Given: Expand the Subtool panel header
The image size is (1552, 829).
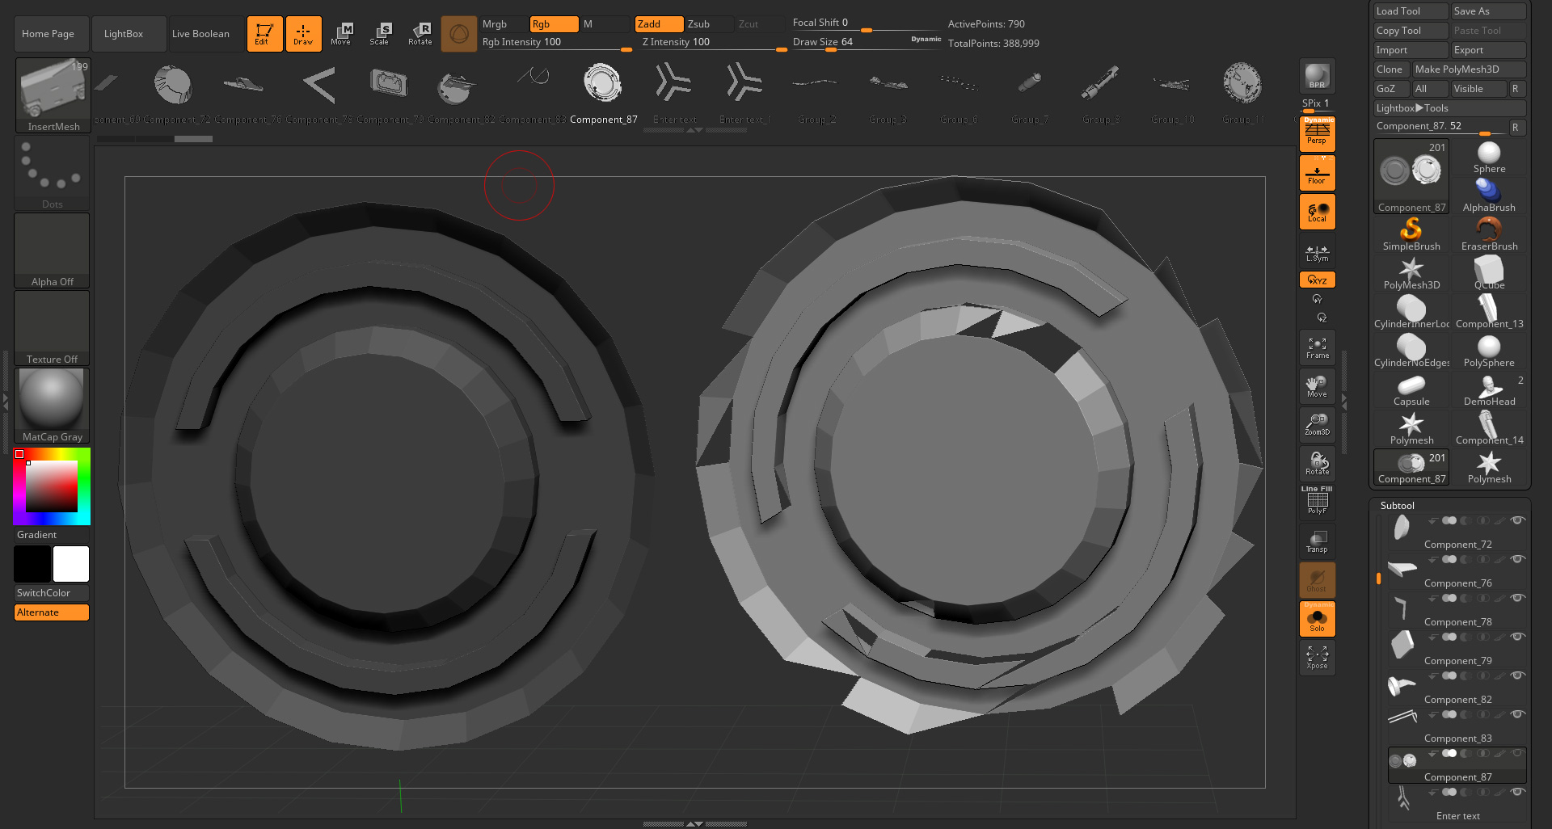Looking at the screenshot, I should click(1397, 505).
